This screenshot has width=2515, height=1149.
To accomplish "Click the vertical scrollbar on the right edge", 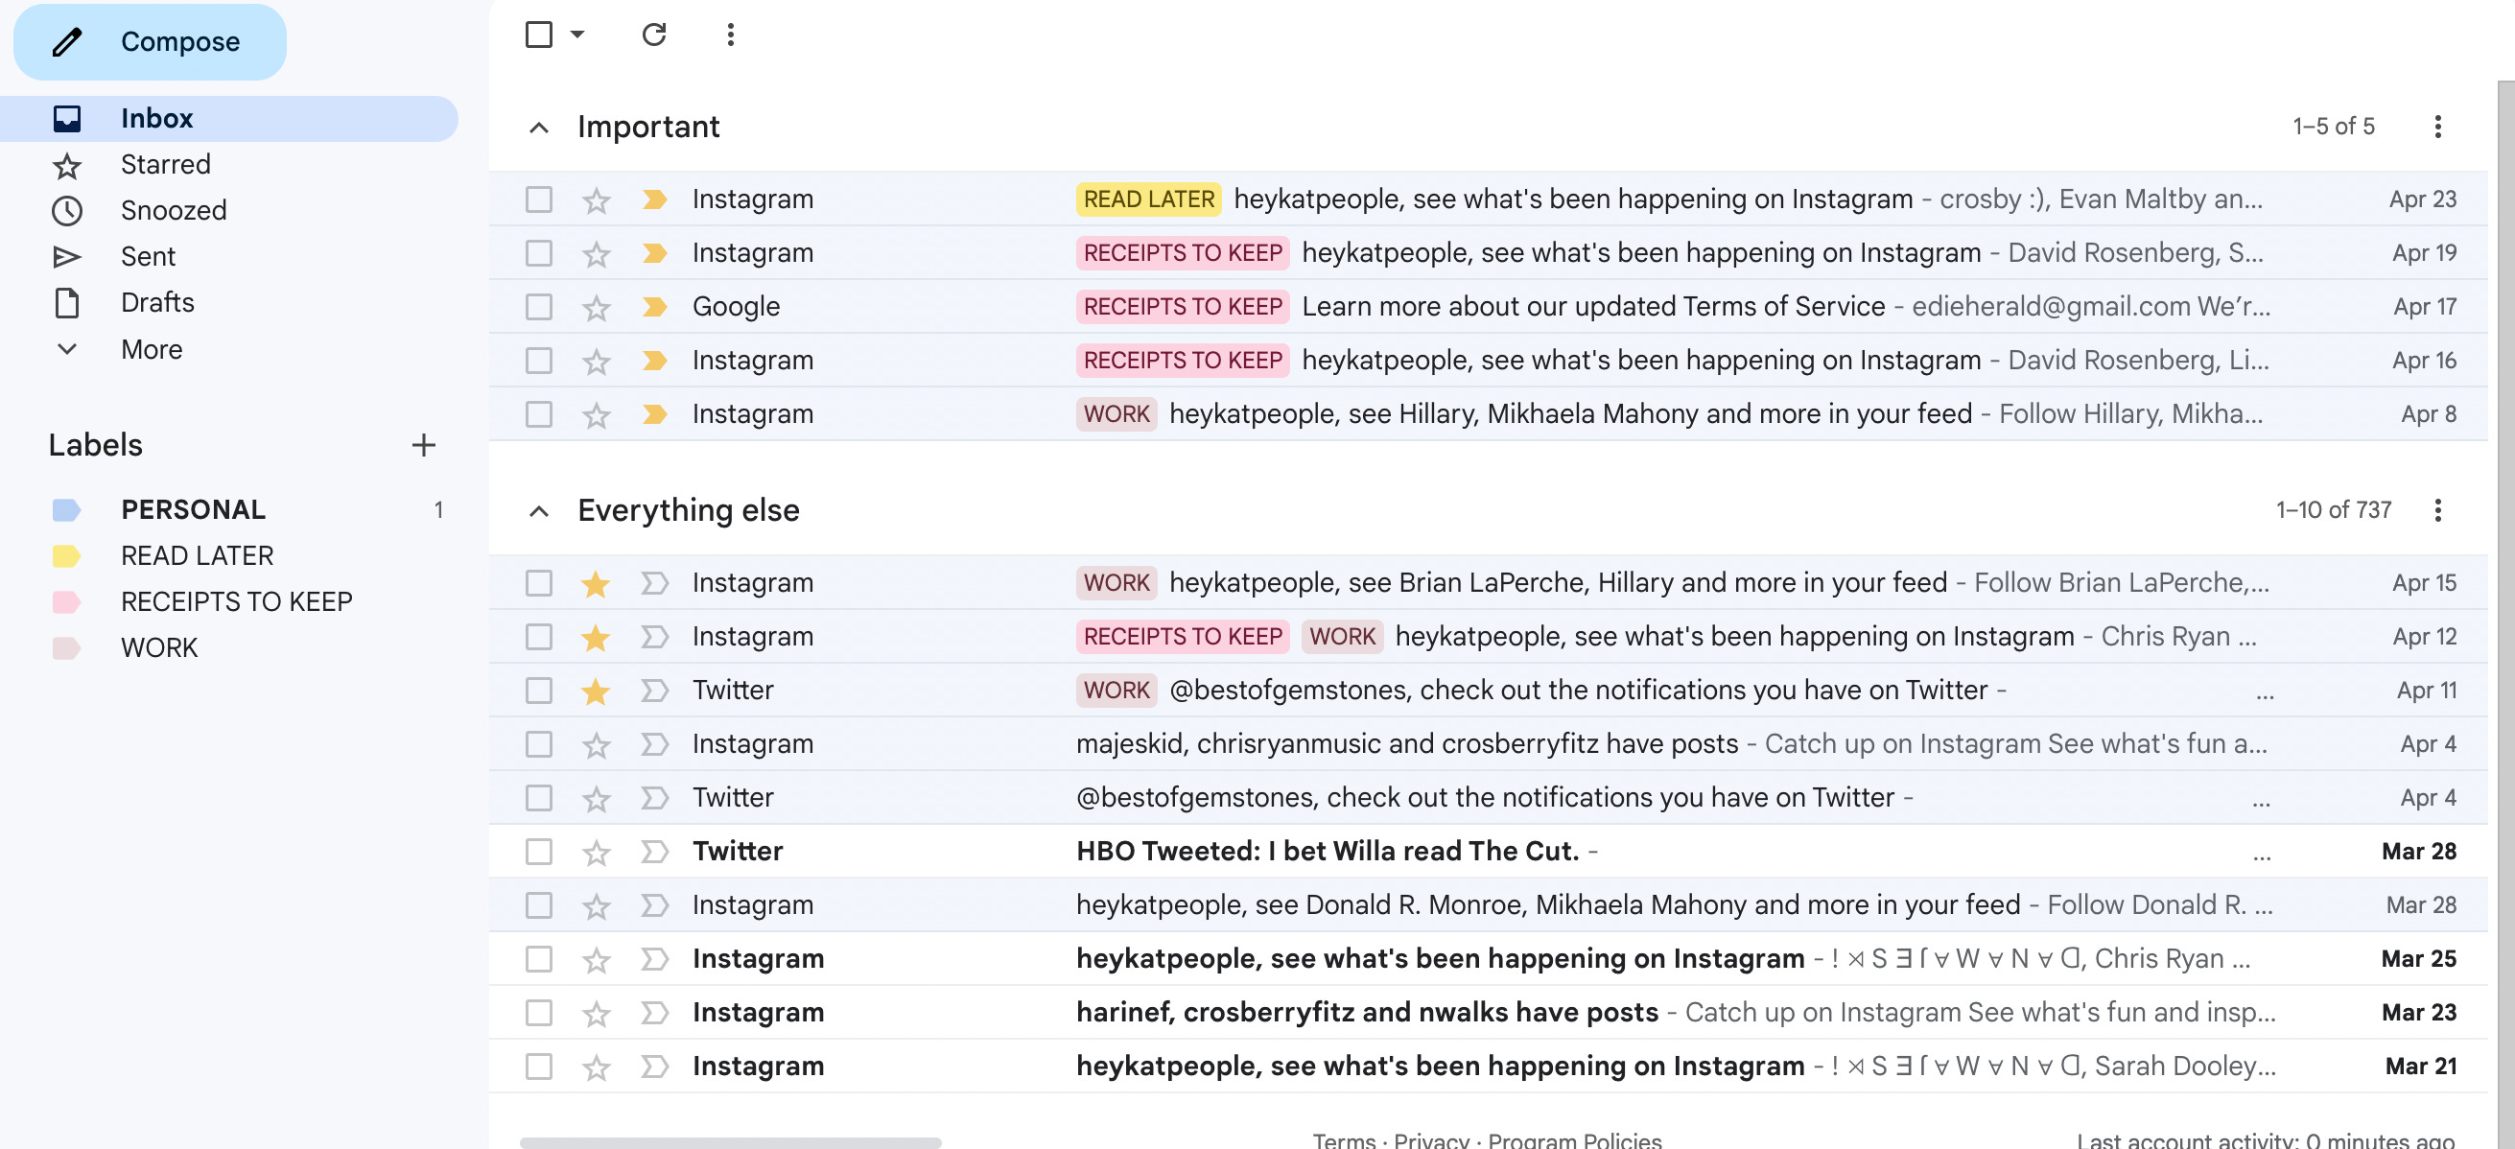I will point(2505,615).
